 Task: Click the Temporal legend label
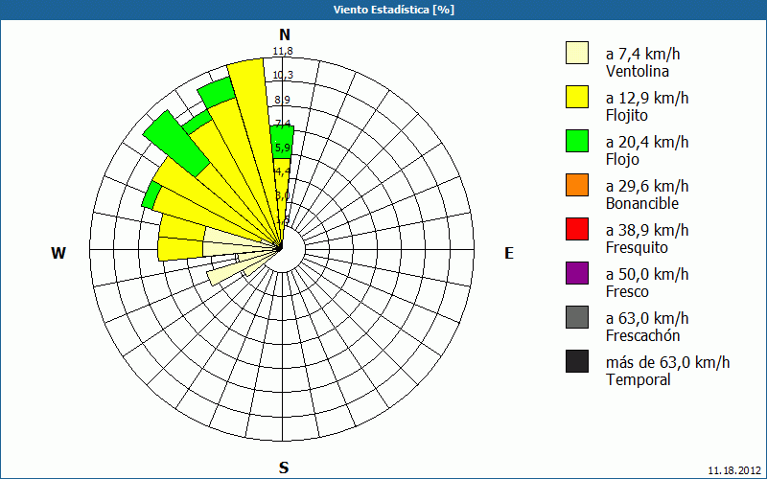pyautogui.click(x=639, y=379)
